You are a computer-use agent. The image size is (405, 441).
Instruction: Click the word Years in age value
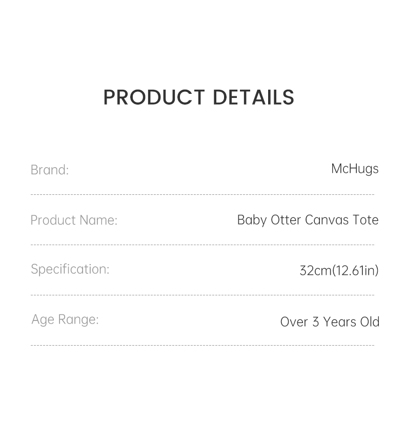(x=340, y=322)
